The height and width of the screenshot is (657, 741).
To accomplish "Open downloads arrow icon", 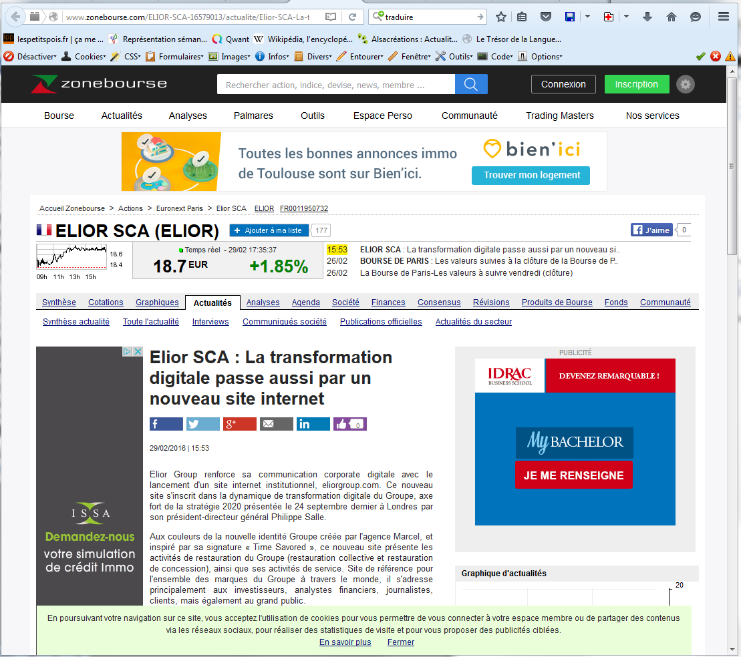I will (647, 17).
